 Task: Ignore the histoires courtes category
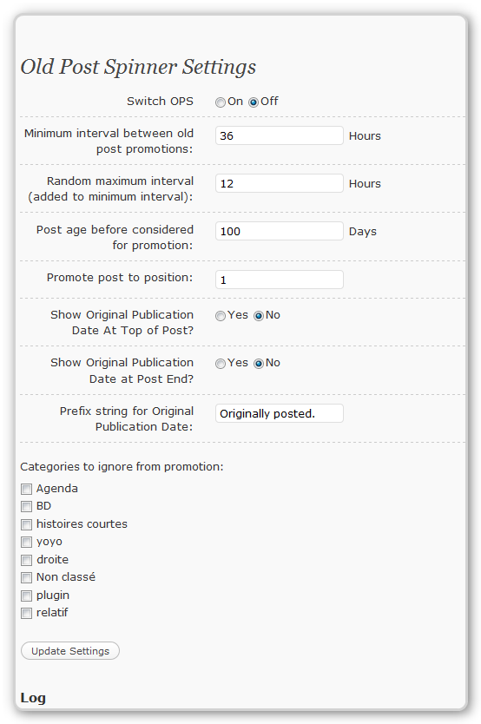click(27, 524)
